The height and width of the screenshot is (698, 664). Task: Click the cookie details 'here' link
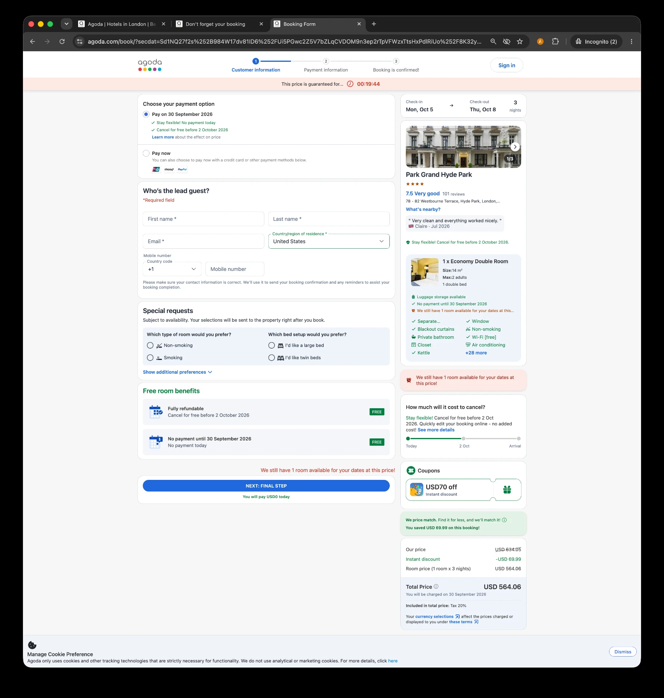393,661
